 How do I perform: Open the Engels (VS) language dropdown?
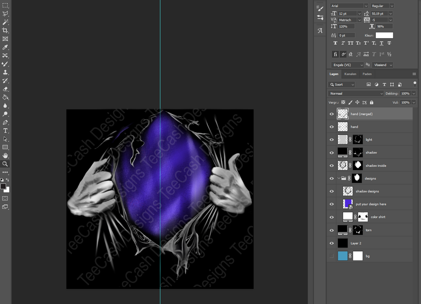347,65
